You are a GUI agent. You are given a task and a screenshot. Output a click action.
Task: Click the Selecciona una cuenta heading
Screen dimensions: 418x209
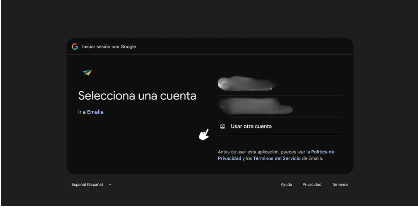click(137, 96)
